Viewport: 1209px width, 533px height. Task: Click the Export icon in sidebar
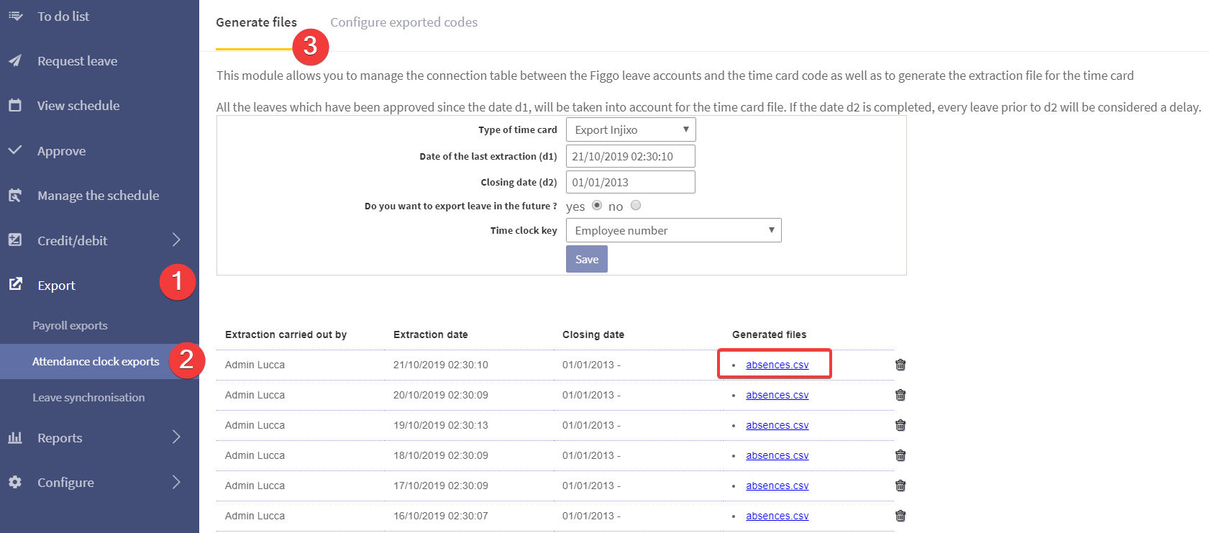click(15, 284)
